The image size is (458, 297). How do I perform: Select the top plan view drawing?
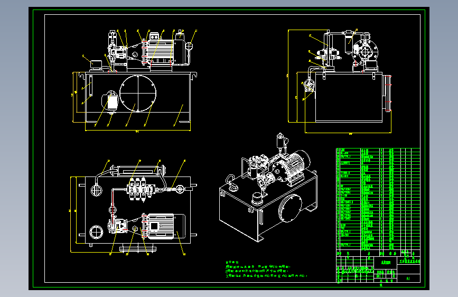134,207
